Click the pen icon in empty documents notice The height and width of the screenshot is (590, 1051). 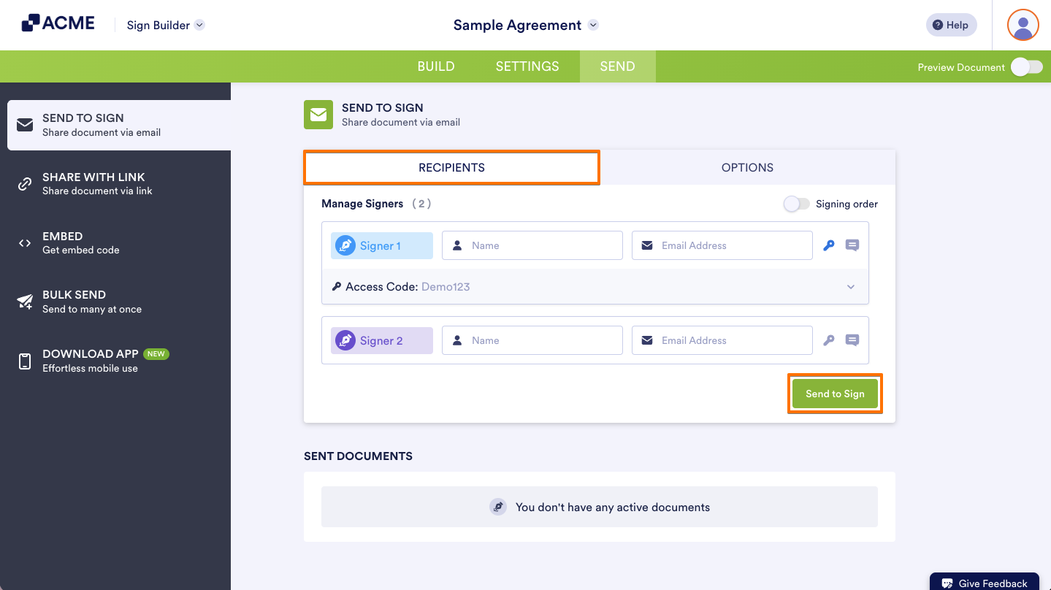pyautogui.click(x=498, y=507)
